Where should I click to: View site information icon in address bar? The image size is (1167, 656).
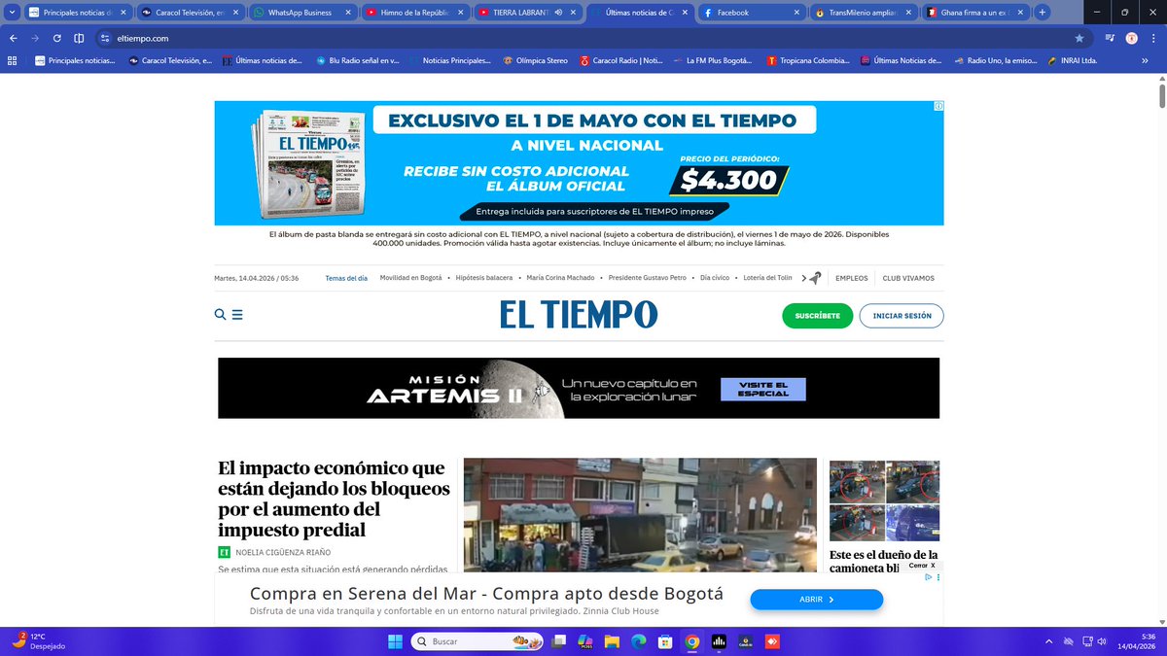coord(105,38)
